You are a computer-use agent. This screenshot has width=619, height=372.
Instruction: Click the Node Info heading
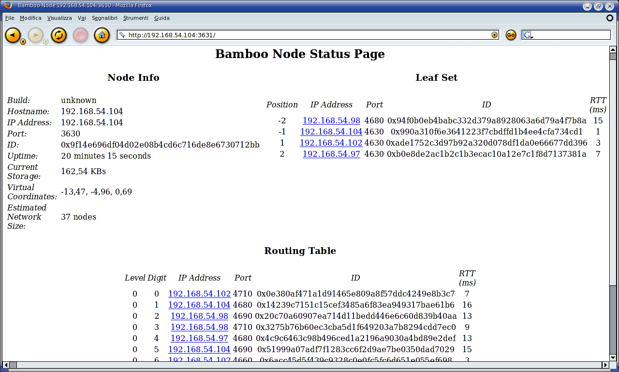tap(133, 77)
